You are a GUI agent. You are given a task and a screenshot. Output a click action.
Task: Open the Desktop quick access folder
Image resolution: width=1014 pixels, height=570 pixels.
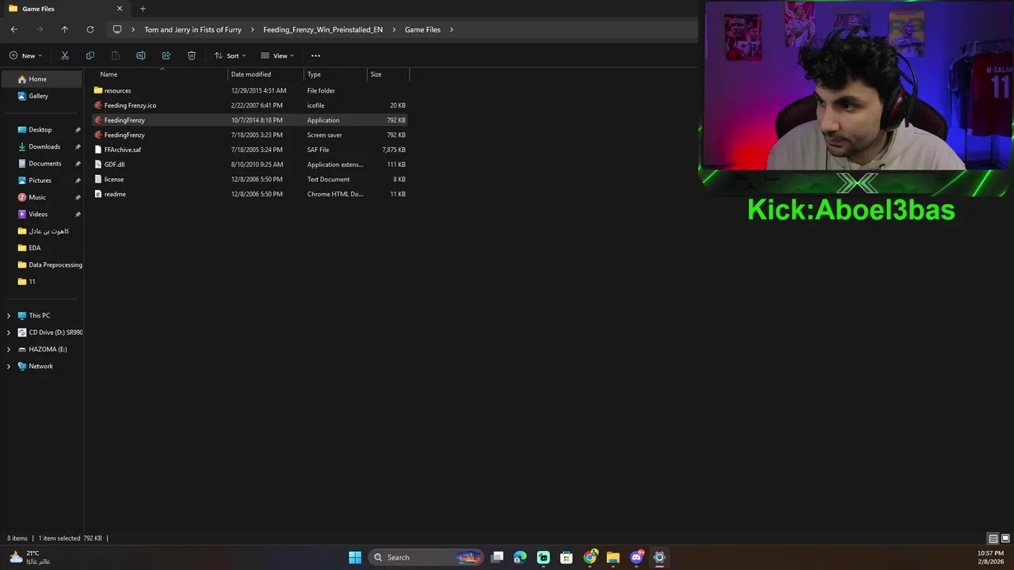point(42,130)
